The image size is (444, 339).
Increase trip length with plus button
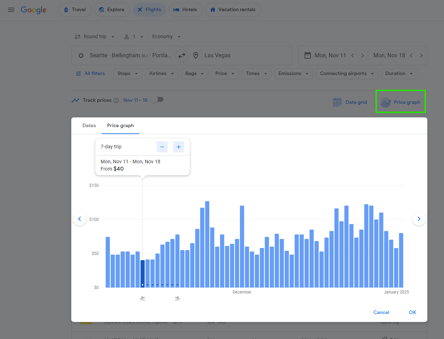pos(178,147)
